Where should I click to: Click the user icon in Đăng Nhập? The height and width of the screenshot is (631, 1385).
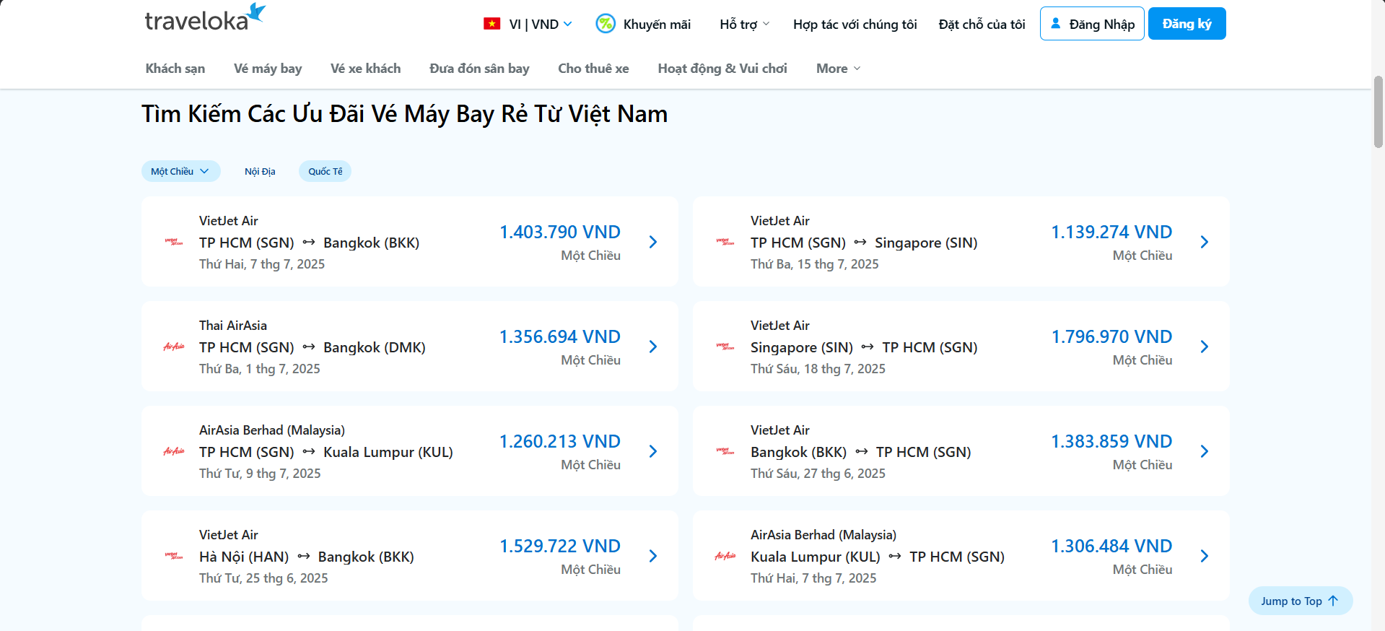(1056, 23)
